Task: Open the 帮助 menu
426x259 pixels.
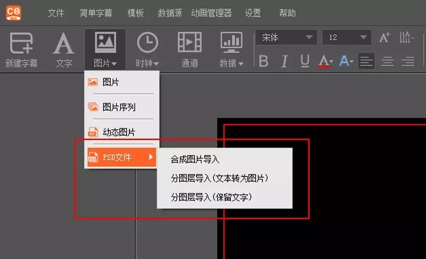Action: click(288, 13)
